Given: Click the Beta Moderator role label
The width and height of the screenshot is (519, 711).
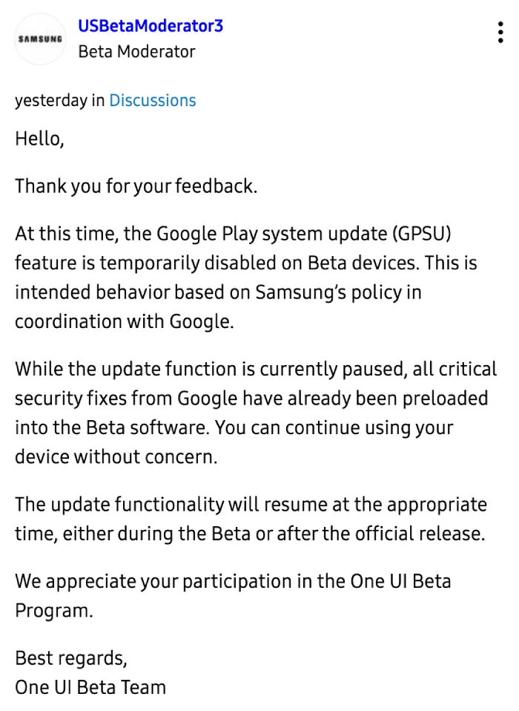Looking at the screenshot, I should click(136, 52).
